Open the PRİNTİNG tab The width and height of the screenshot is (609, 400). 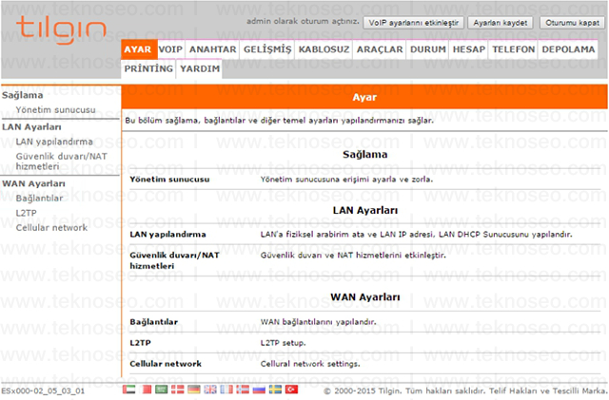pyautogui.click(x=148, y=68)
